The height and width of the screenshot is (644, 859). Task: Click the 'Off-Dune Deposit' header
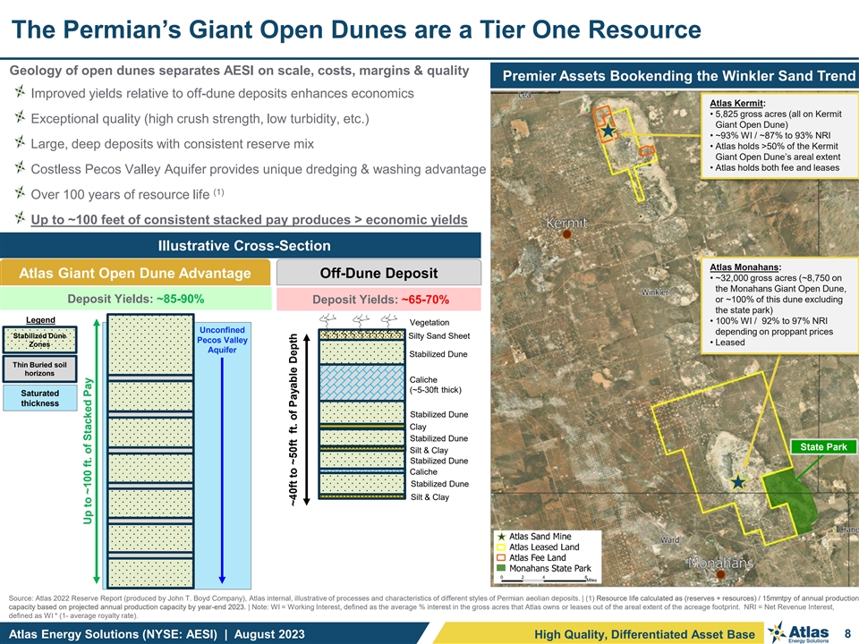click(378, 274)
